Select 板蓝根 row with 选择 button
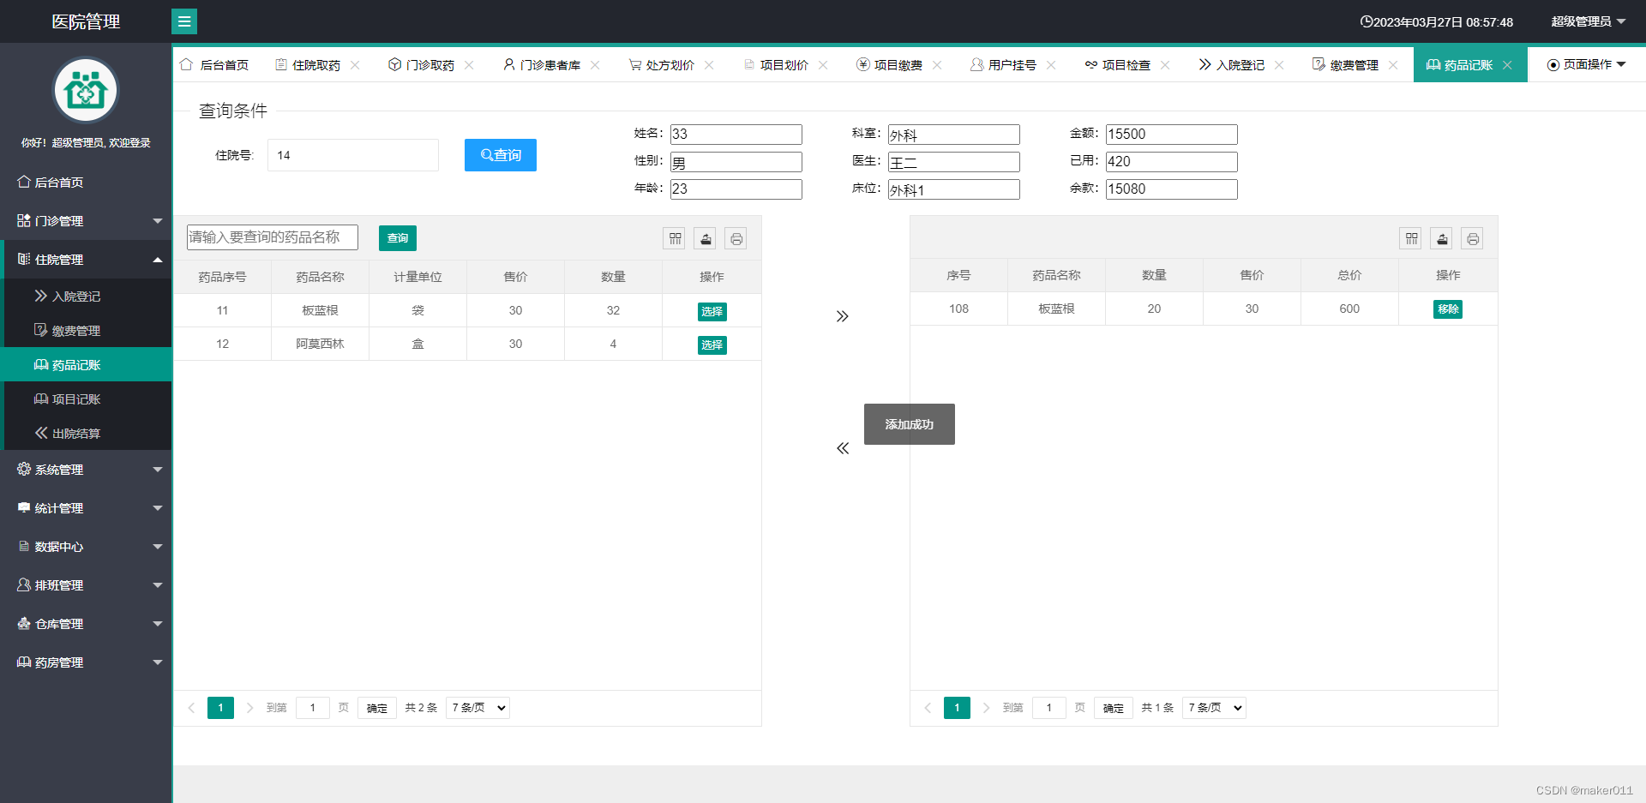Image resolution: width=1646 pixels, height=803 pixels. (712, 311)
